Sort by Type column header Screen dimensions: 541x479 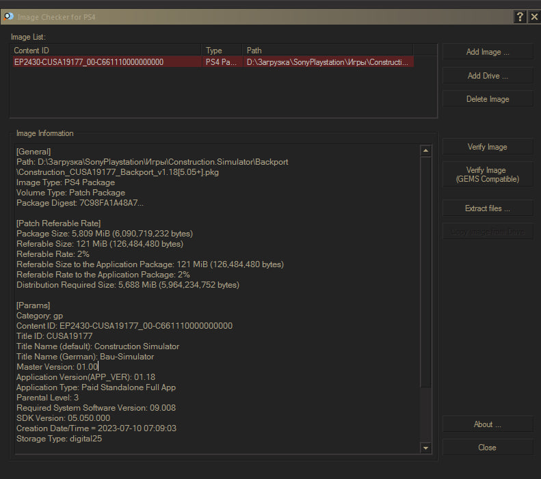click(222, 51)
